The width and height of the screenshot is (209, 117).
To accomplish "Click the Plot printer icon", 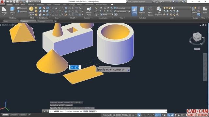I will 27,2.
